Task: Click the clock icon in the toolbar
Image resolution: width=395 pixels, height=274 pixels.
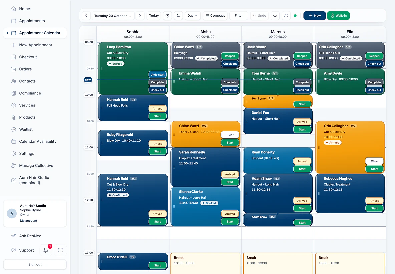Action: 167,16
